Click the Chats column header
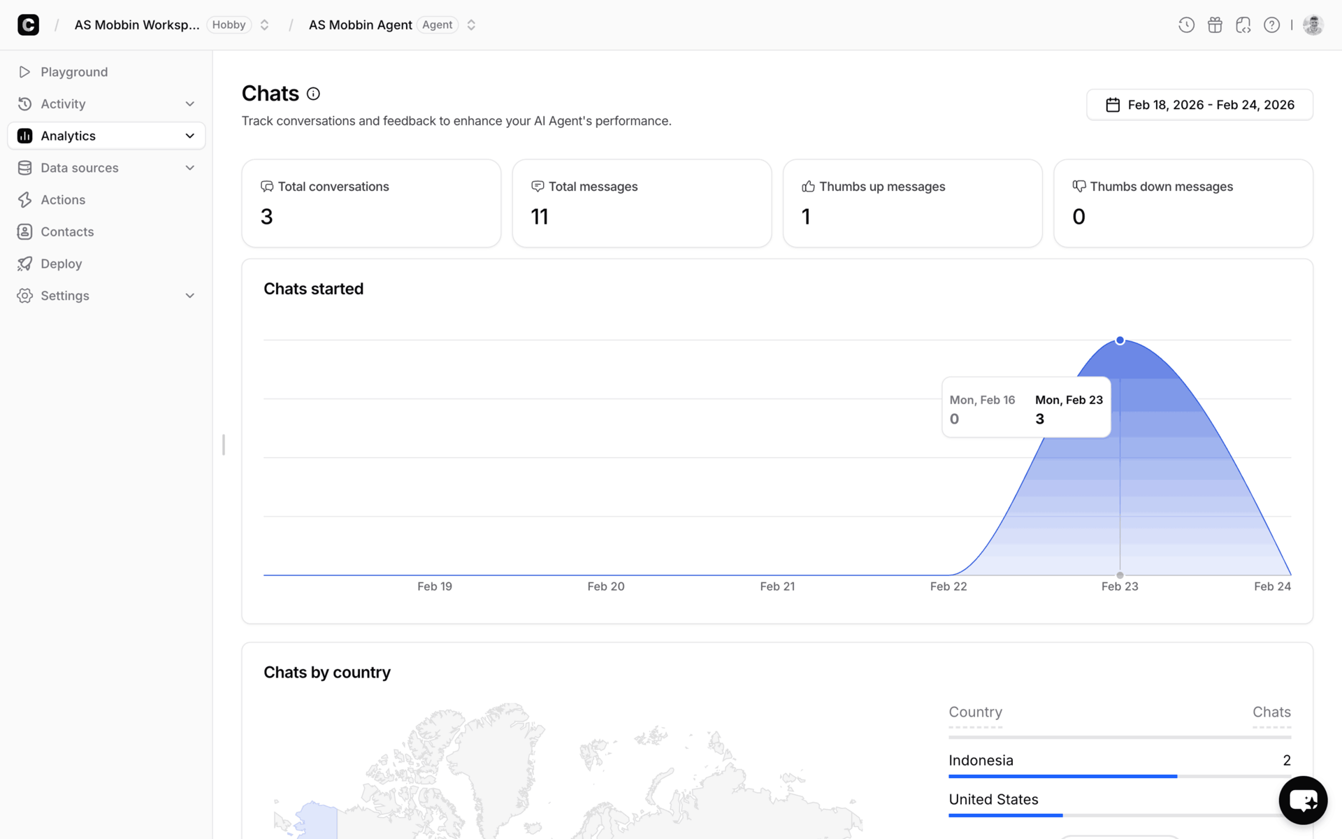1342x839 pixels. coord(1271,712)
